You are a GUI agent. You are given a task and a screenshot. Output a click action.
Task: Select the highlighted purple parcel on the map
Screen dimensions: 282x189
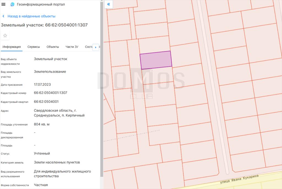pyautogui.click(x=156, y=60)
